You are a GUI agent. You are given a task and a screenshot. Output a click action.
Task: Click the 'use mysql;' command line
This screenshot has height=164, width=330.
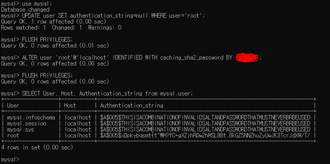tap(27, 4)
